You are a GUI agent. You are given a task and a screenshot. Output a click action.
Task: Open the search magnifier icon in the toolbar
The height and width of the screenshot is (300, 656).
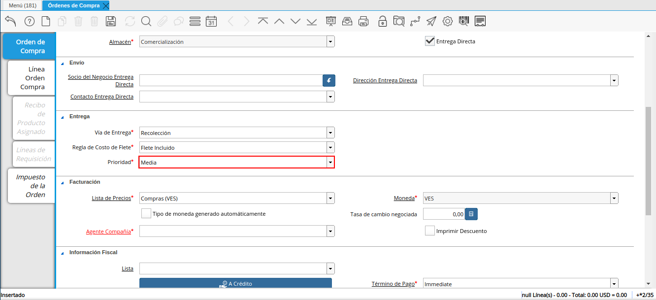pos(146,21)
